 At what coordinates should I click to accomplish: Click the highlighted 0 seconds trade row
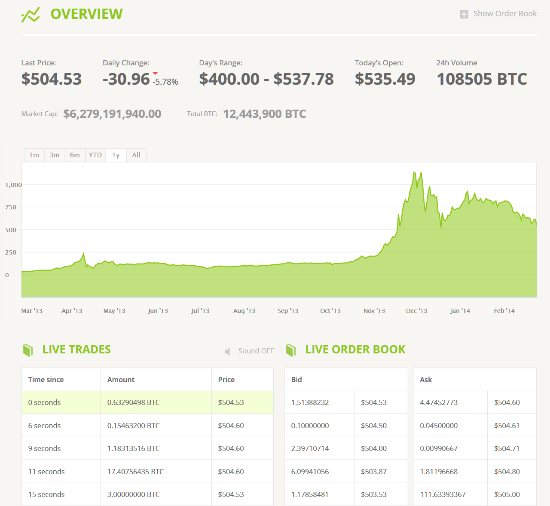click(x=147, y=402)
